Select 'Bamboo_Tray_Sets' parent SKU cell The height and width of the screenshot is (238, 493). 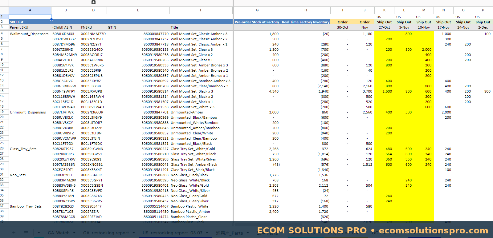coord(30,206)
